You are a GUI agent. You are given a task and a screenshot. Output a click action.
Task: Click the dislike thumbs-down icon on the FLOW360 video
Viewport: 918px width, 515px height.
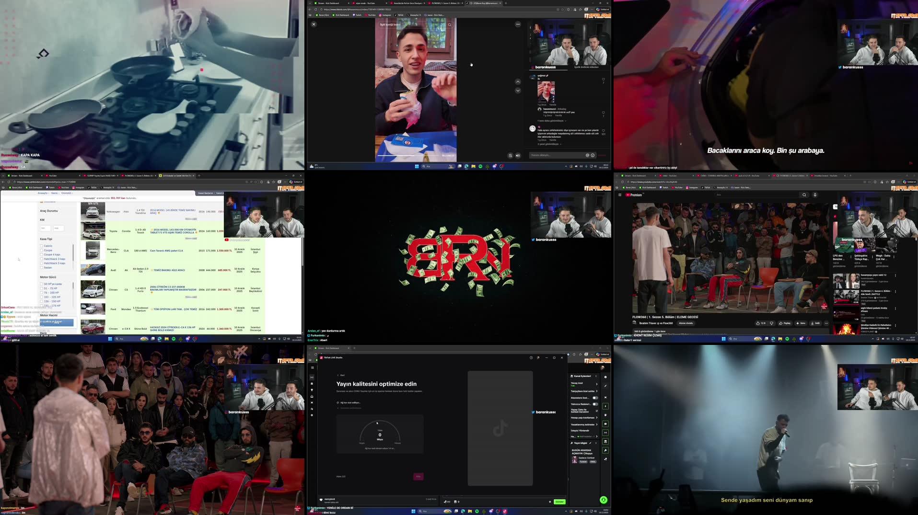[772, 323]
